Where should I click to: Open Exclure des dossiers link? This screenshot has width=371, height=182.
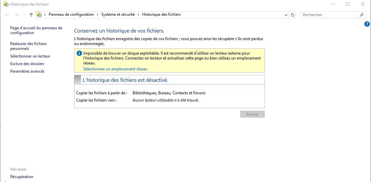click(27, 64)
